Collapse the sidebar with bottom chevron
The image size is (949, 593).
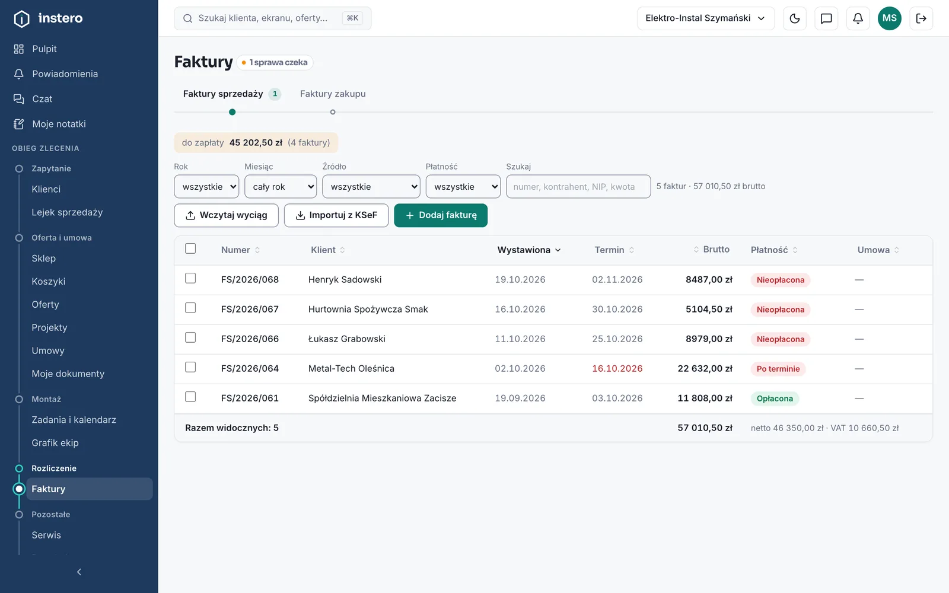[x=79, y=572]
